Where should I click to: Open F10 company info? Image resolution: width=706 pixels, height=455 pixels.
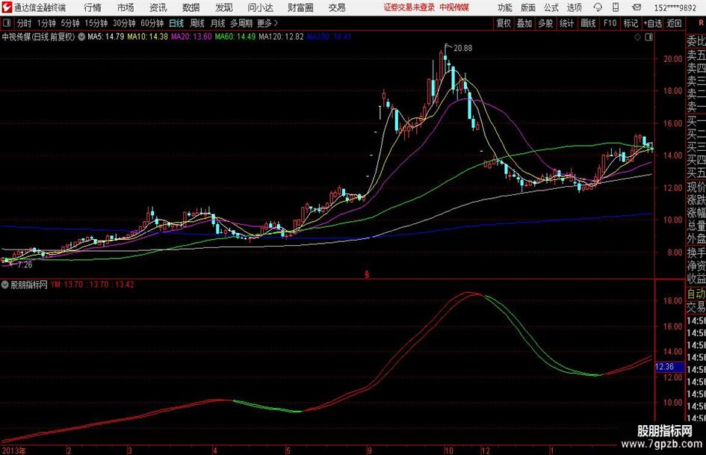(610, 23)
